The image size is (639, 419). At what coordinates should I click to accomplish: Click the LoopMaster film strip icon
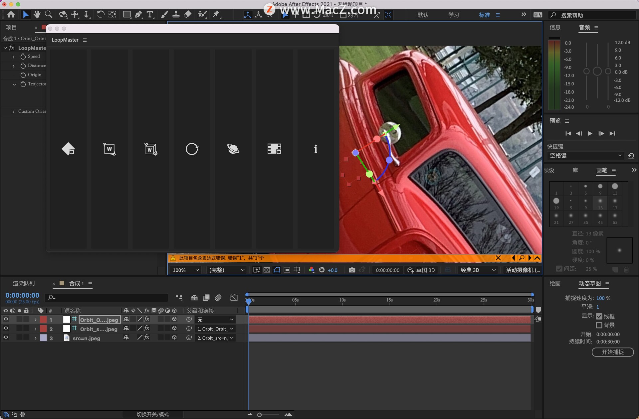coord(274,149)
